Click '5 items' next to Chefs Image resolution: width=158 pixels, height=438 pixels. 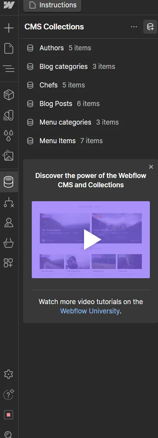[74, 85]
